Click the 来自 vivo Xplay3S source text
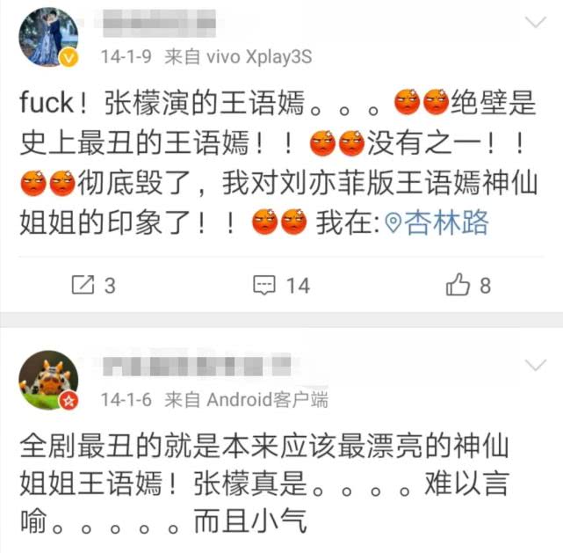Screen dimensions: 563x553 point(238,57)
